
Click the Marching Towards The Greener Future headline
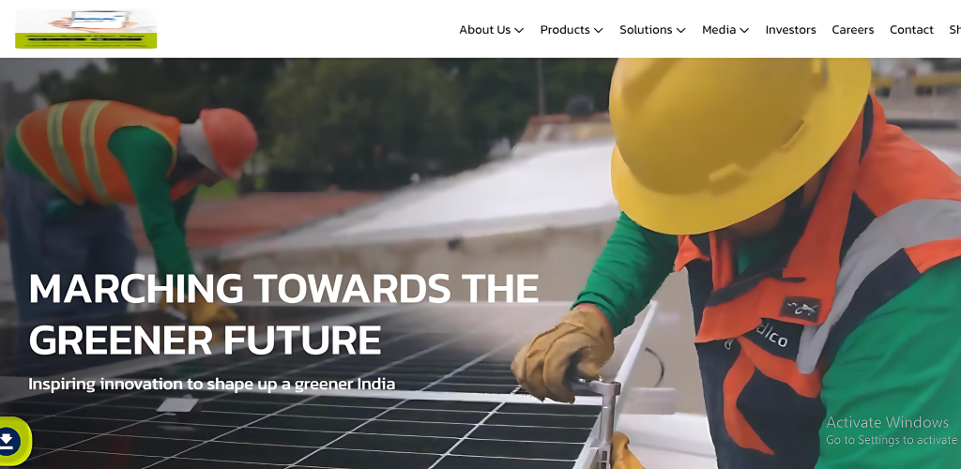(x=283, y=313)
